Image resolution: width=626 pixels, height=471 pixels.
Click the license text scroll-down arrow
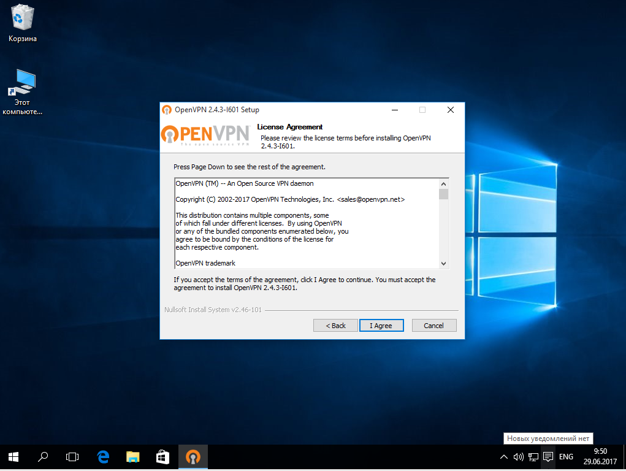pos(443,264)
